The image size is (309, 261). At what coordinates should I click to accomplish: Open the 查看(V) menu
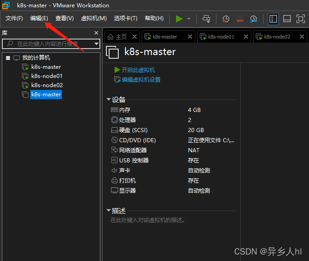65,18
